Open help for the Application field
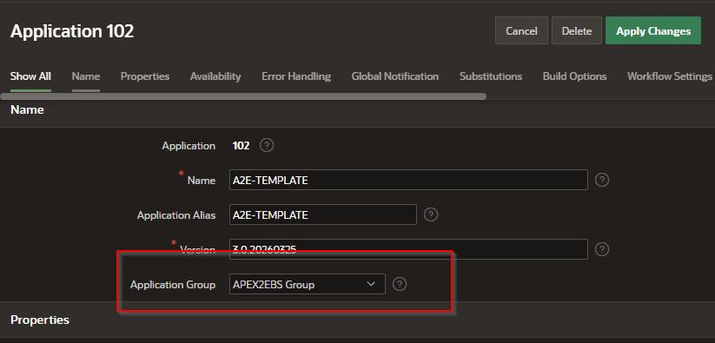Viewport: 715px width, 343px height. click(x=267, y=146)
